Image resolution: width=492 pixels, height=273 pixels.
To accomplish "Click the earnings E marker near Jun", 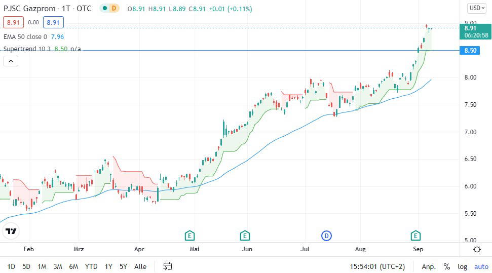I will pos(245,236).
